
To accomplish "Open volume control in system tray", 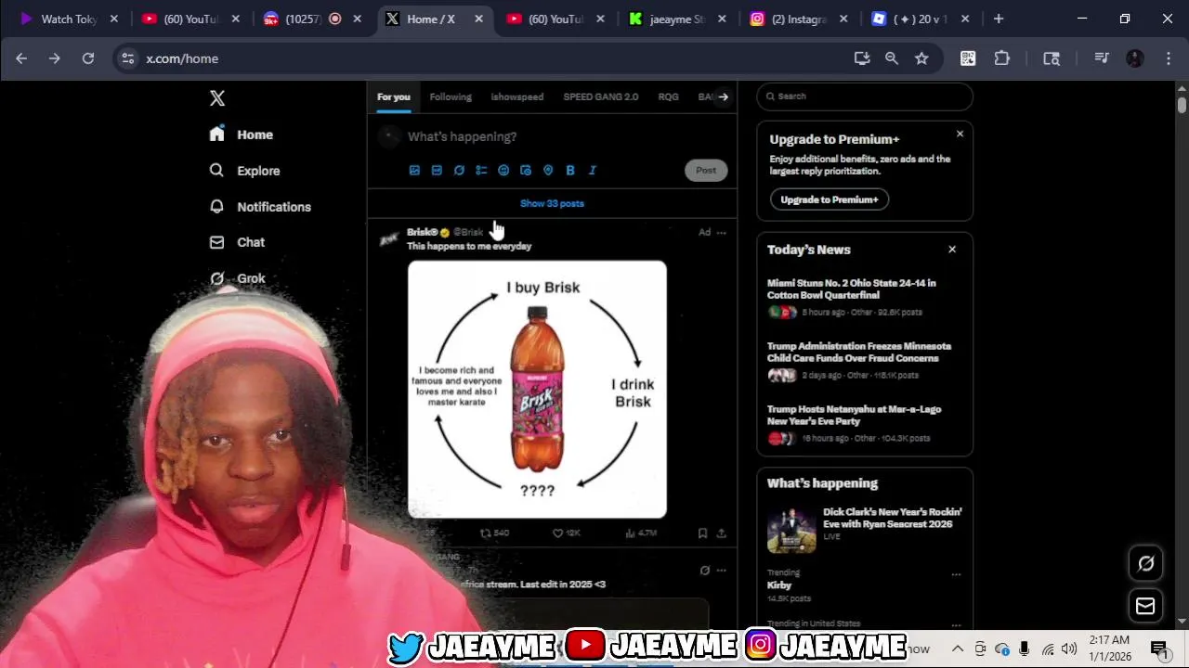I will 1069,649.
